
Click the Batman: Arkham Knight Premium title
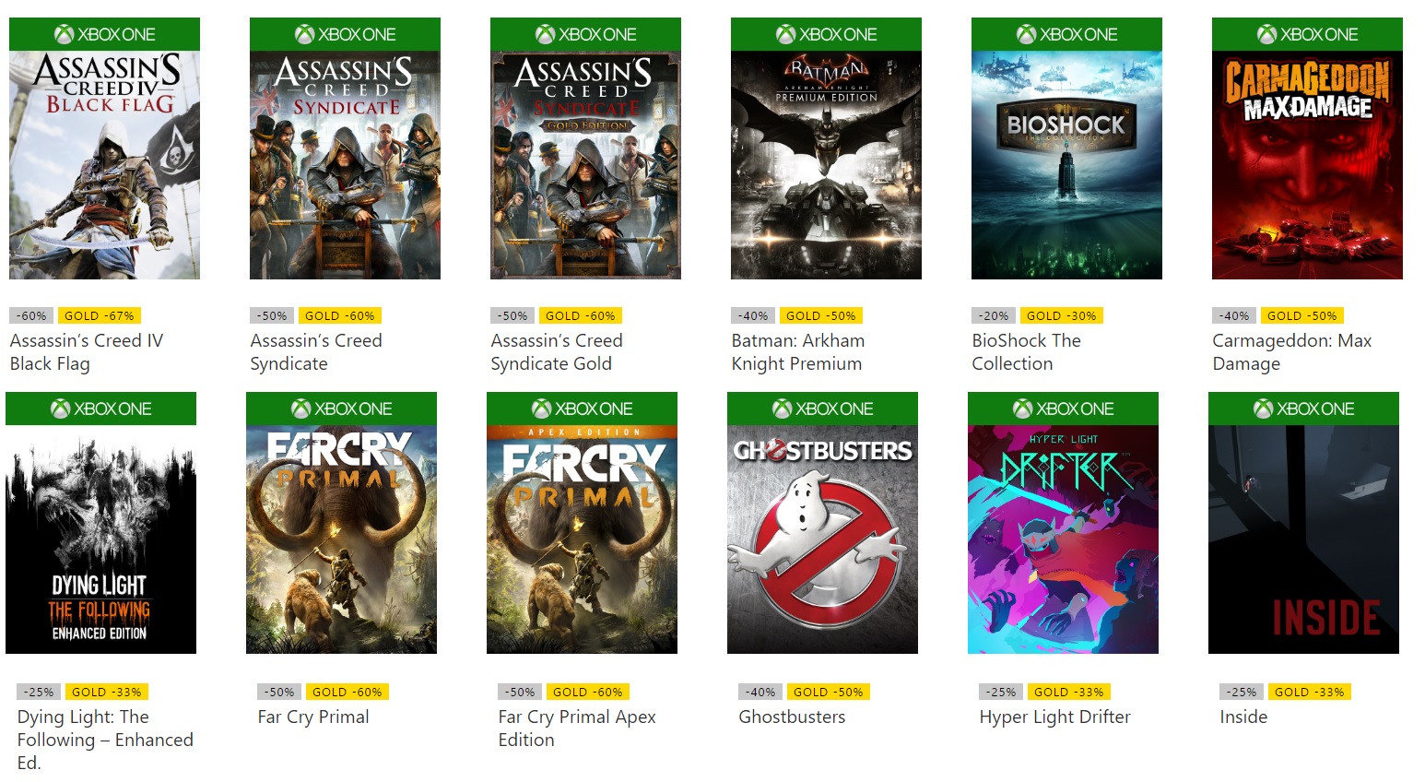pos(797,351)
